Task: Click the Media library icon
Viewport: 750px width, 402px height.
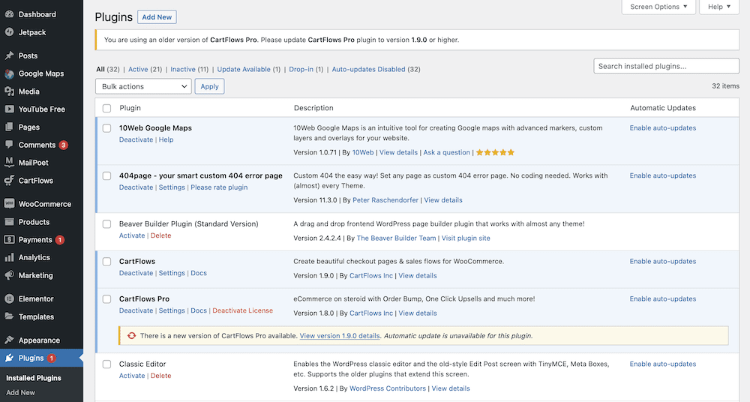Action: [x=9, y=91]
